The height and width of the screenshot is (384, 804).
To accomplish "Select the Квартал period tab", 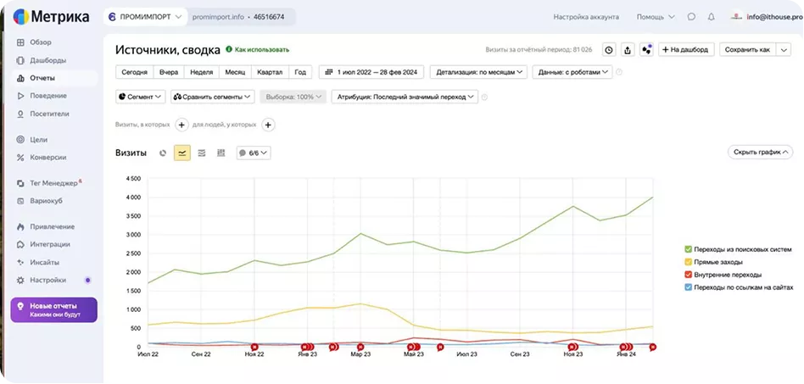I will coord(270,72).
